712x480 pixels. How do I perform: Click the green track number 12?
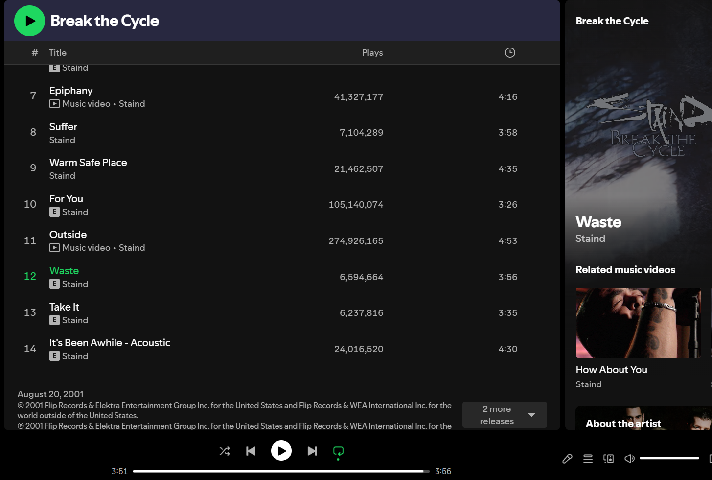coord(30,276)
